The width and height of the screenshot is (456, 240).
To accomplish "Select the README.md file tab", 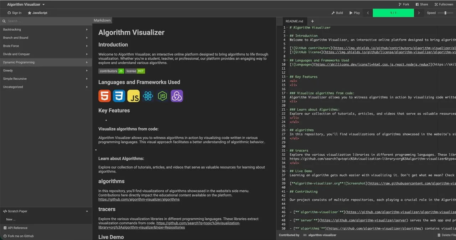I will [x=294, y=21].
